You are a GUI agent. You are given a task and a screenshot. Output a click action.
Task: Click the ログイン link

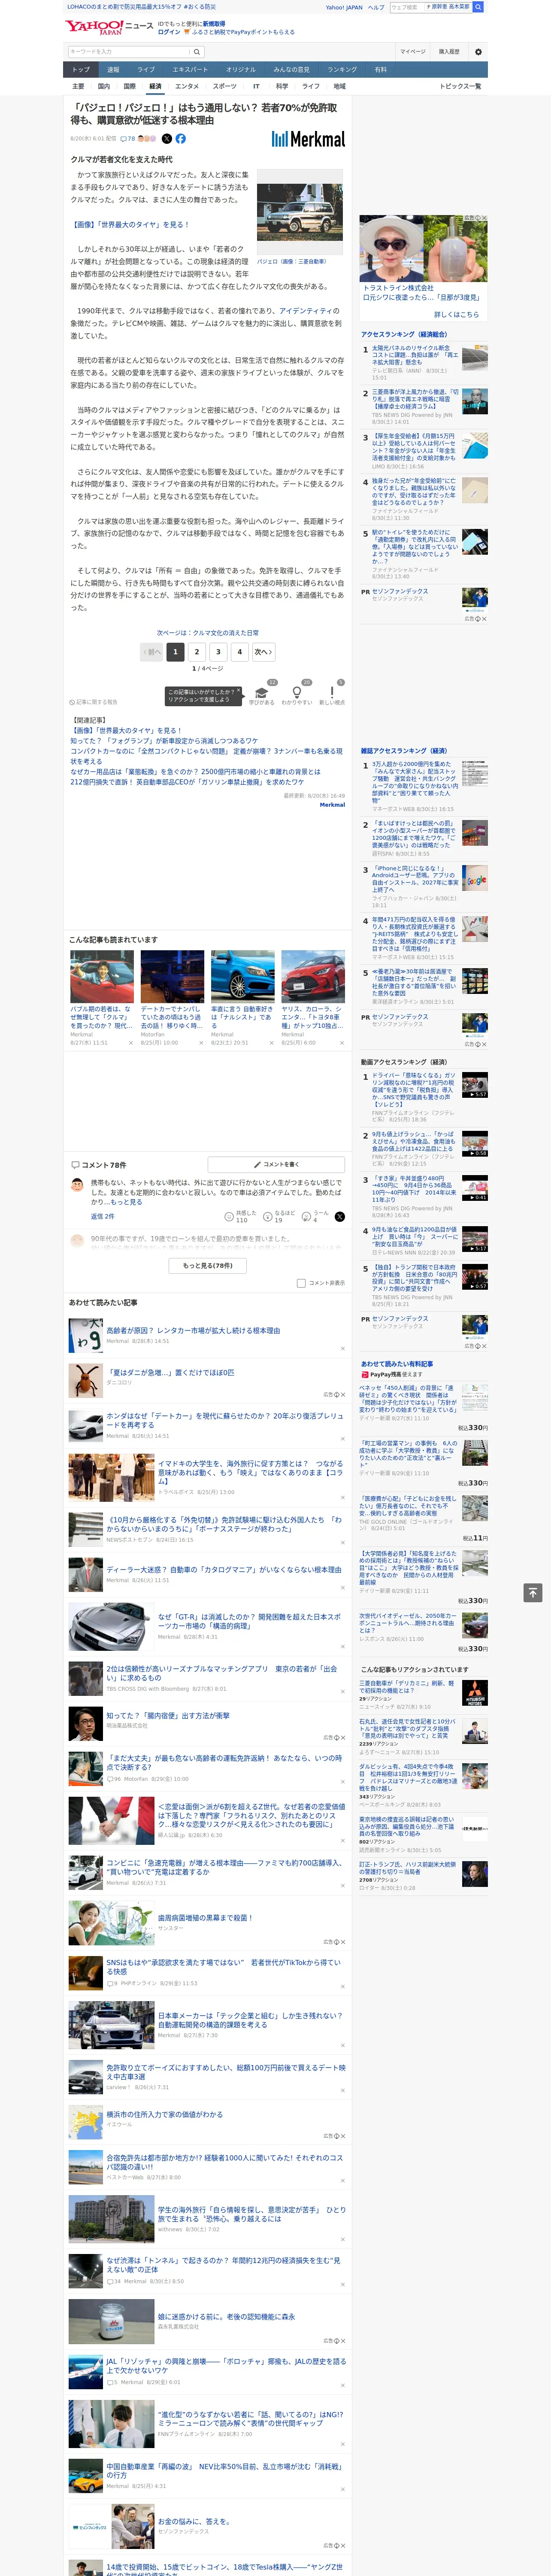click(x=169, y=32)
